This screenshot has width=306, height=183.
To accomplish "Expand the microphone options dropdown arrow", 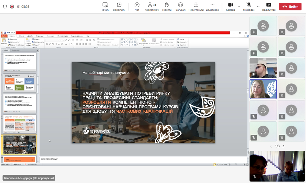I will coord(258,6).
